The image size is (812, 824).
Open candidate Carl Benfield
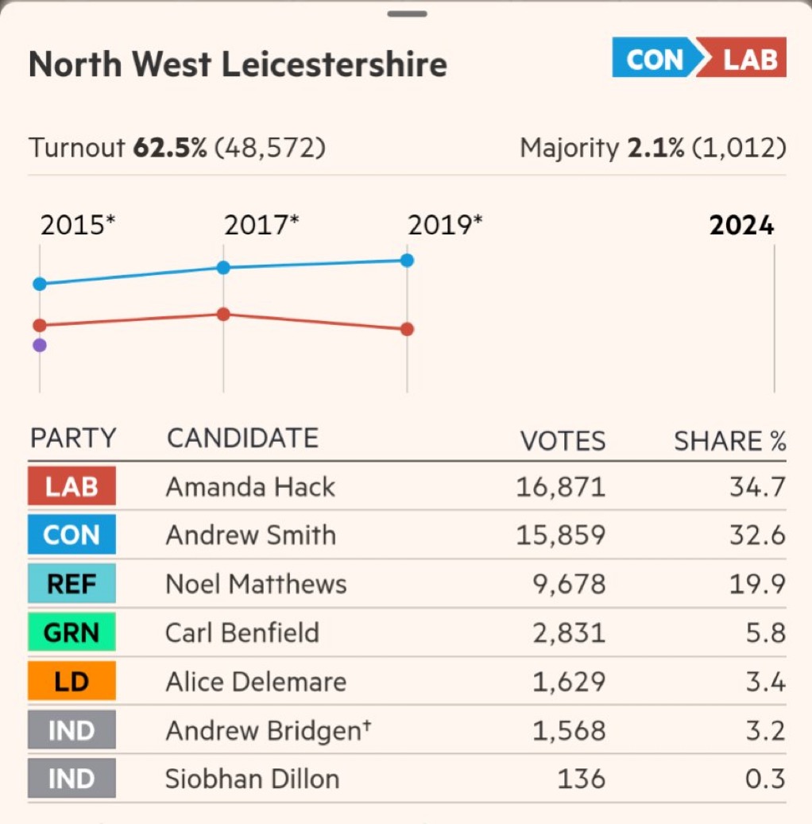click(x=242, y=633)
